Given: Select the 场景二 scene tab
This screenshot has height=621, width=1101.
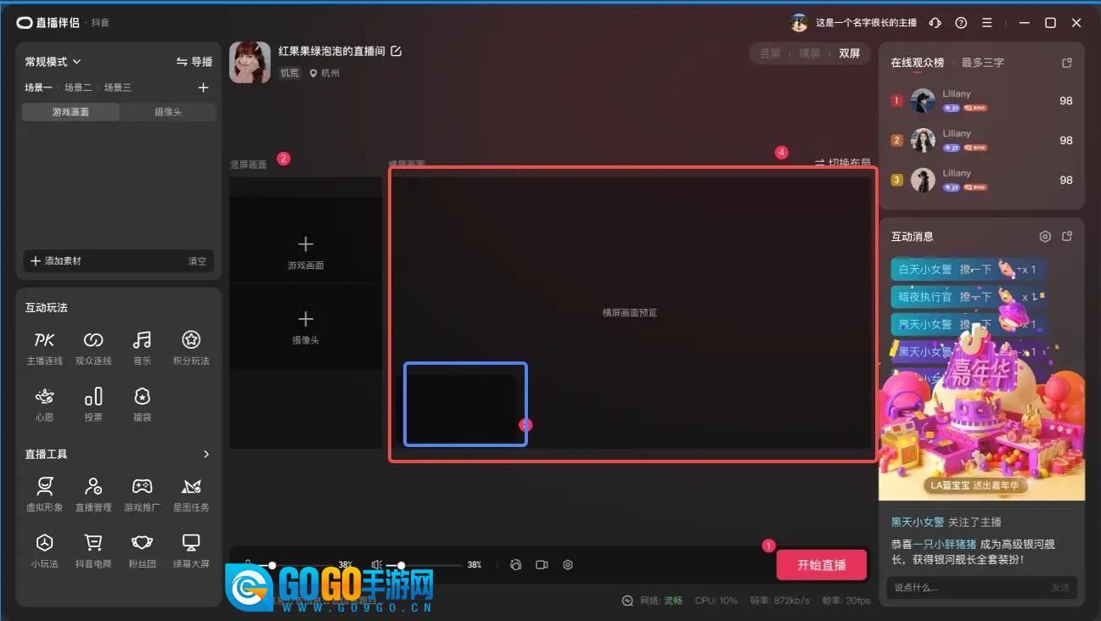Looking at the screenshot, I should 78,87.
